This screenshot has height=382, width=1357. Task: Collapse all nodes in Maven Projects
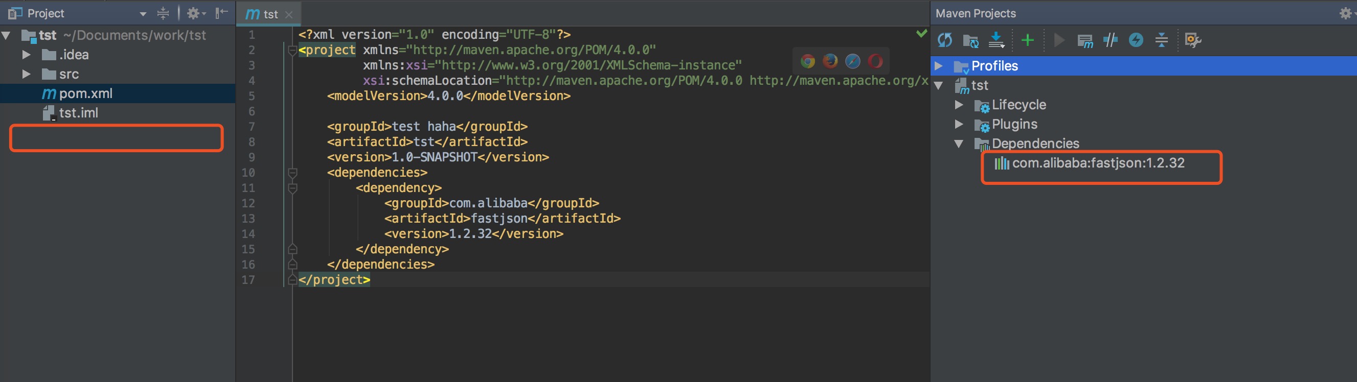(1162, 40)
